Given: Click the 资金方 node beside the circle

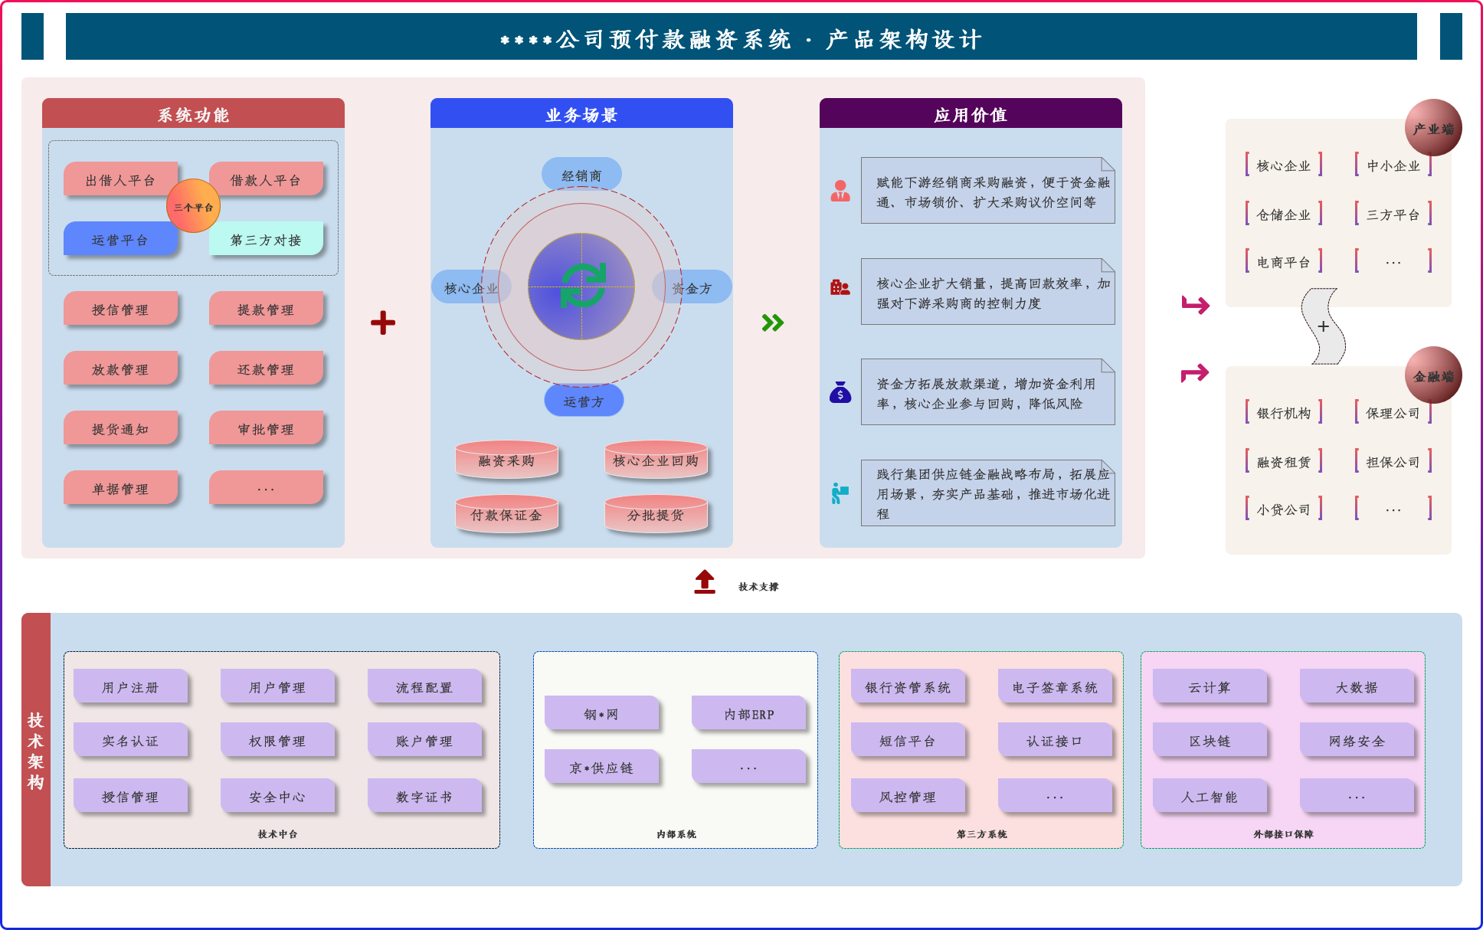Looking at the screenshot, I should click(692, 287).
